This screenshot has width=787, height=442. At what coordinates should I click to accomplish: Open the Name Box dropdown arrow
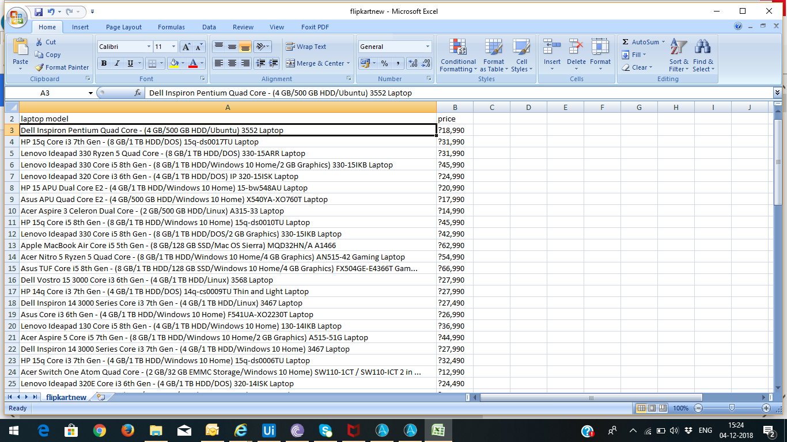[x=90, y=93]
